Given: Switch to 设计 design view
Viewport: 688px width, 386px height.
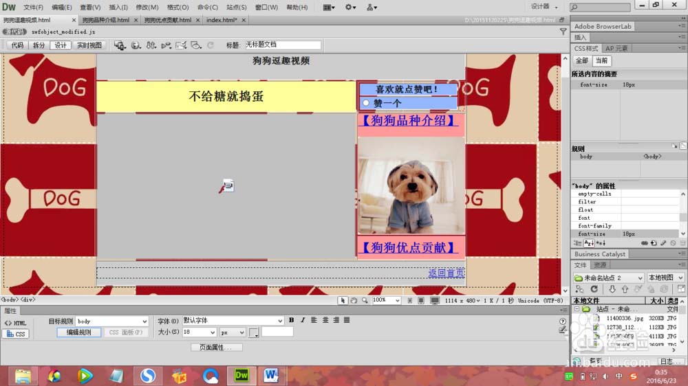Looking at the screenshot, I should pos(61,45).
